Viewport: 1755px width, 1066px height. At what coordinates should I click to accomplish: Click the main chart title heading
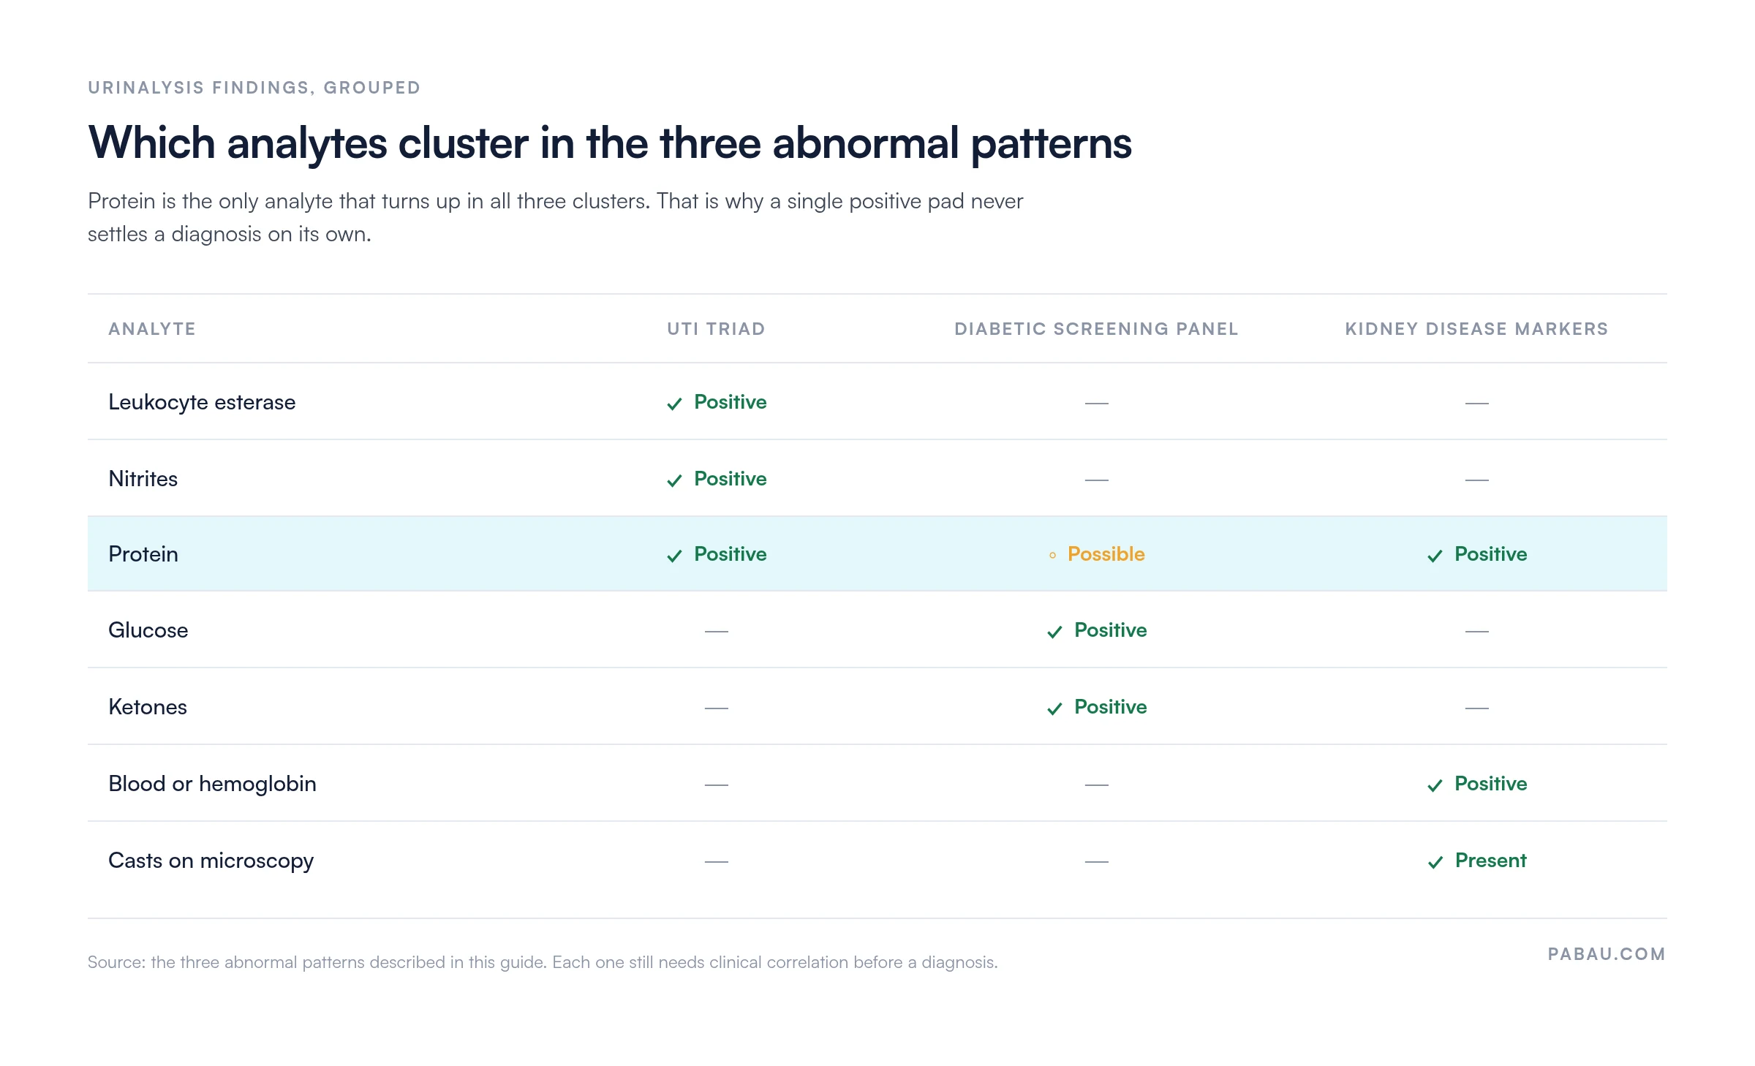[x=610, y=143]
